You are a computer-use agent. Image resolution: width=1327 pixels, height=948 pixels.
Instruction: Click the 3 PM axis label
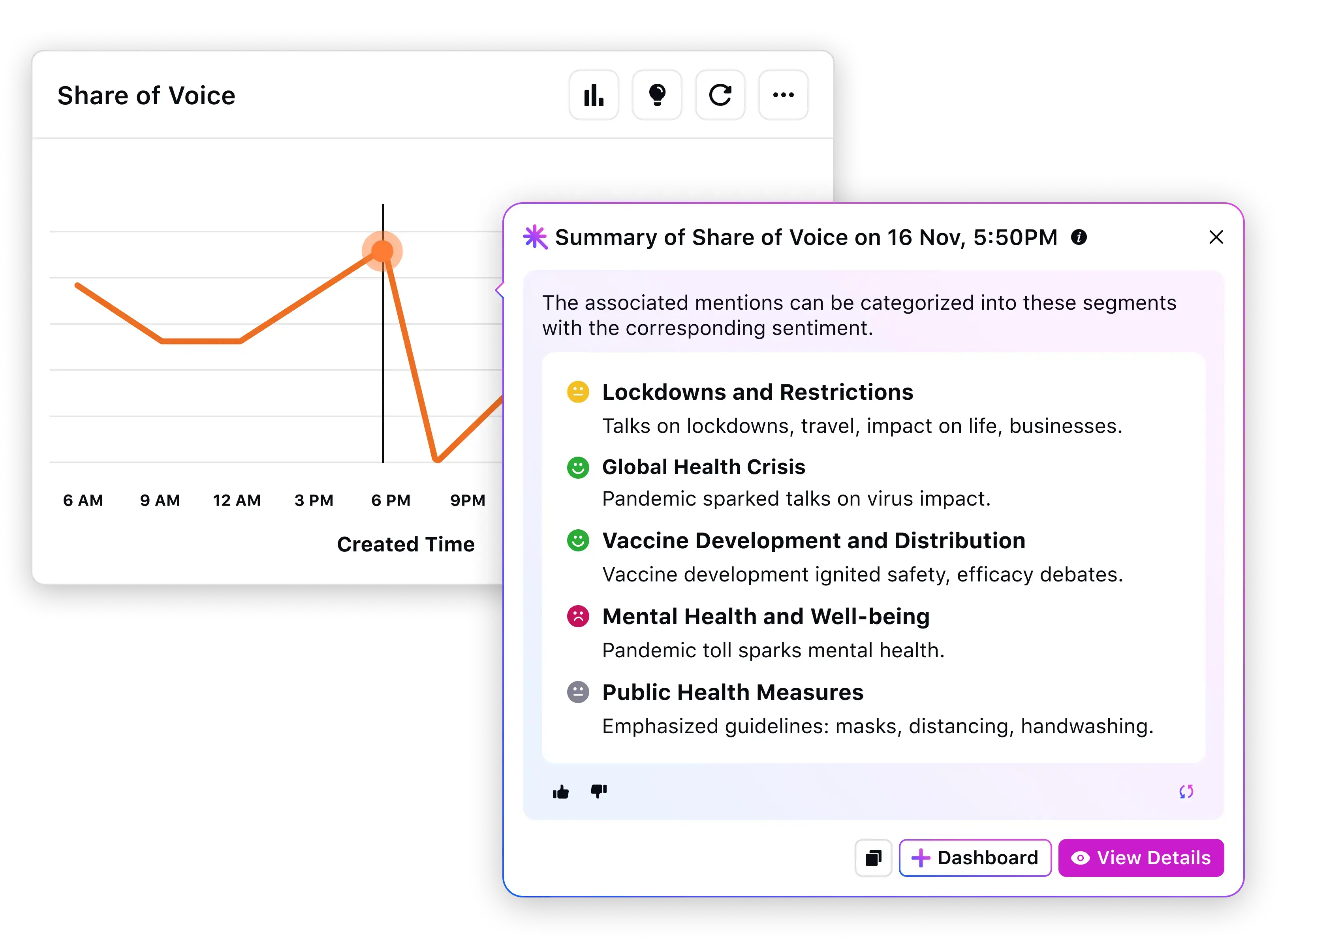(x=313, y=500)
